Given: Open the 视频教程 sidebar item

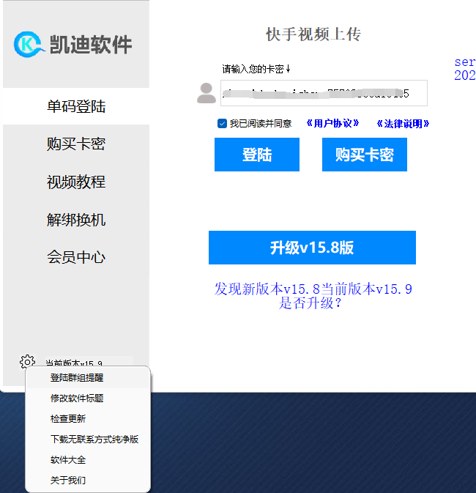Looking at the screenshot, I should click(x=76, y=182).
